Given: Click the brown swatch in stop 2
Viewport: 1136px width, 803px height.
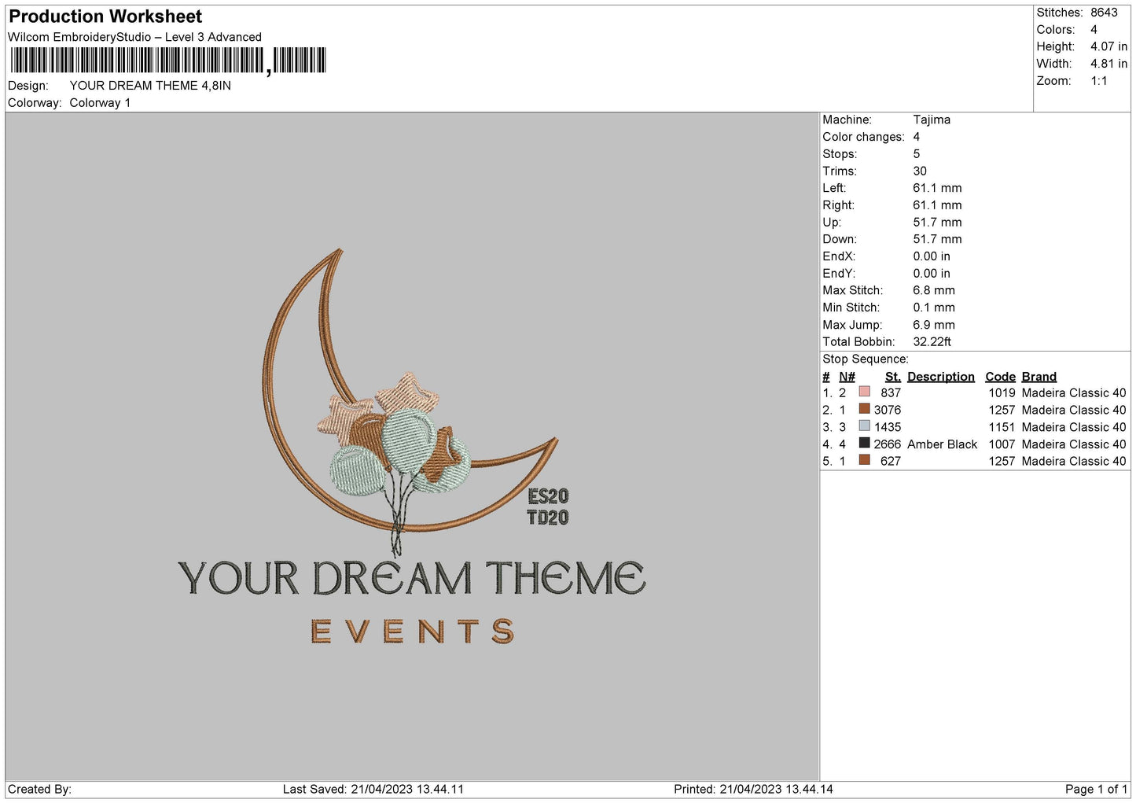Looking at the screenshot, I should click(x=865, y=409).
